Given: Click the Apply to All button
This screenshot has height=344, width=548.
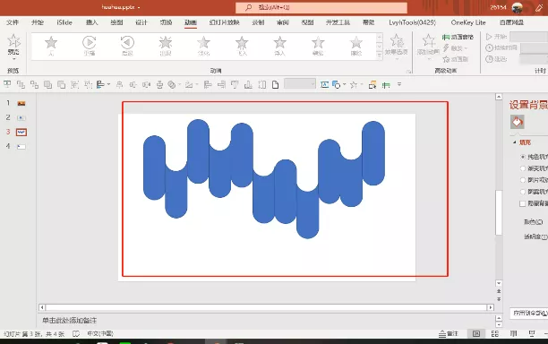Looking at the screenshot, I should [x=529, y=313].
